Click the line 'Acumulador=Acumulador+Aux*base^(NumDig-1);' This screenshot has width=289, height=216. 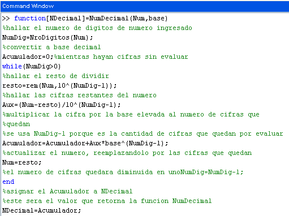coord(85,143)
